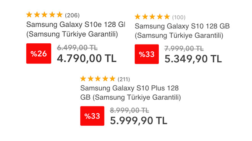Viewport: 252px width, 141px height.
Task: Click first star of the S10e rating
Action: [29, 15]
